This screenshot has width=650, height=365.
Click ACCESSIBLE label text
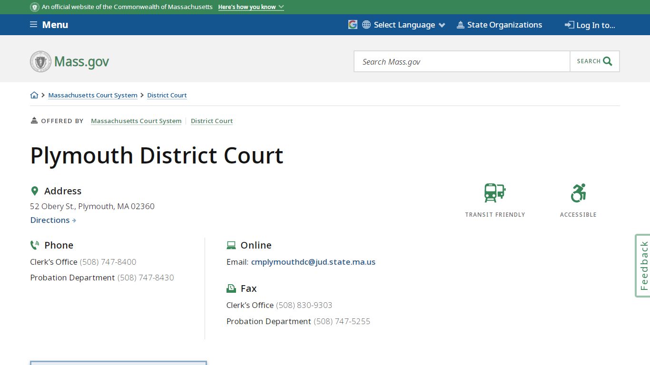pyautogui.click(x=578, y=215)
